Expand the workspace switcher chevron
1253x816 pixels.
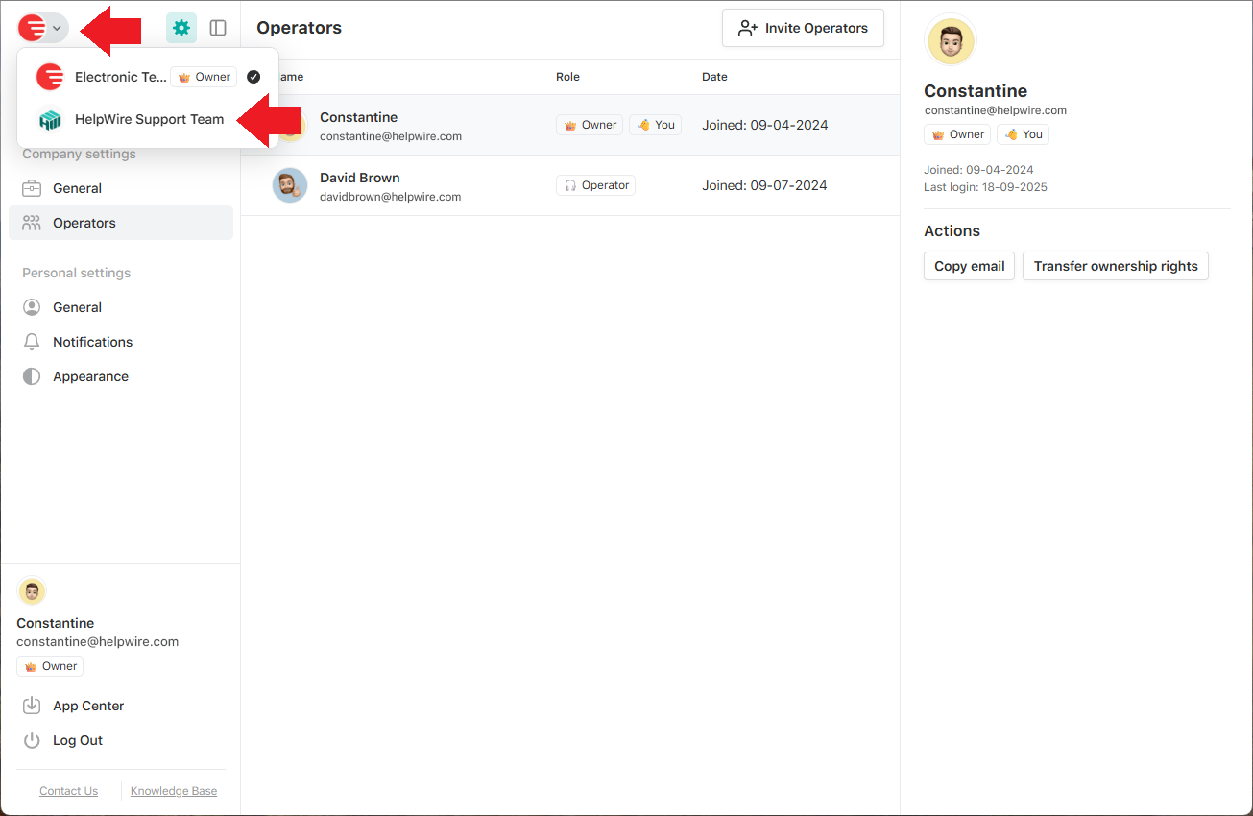[56, 28]
